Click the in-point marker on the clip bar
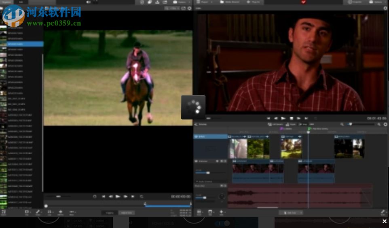Screen dimensions: 389x228 tap(145, 204)
